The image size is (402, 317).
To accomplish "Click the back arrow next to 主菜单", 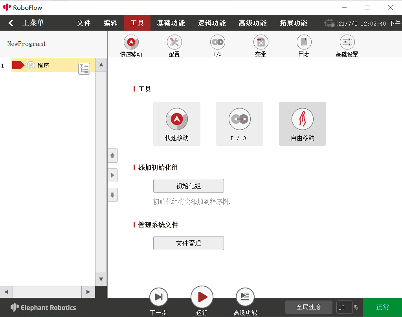I will click(11, 23).
